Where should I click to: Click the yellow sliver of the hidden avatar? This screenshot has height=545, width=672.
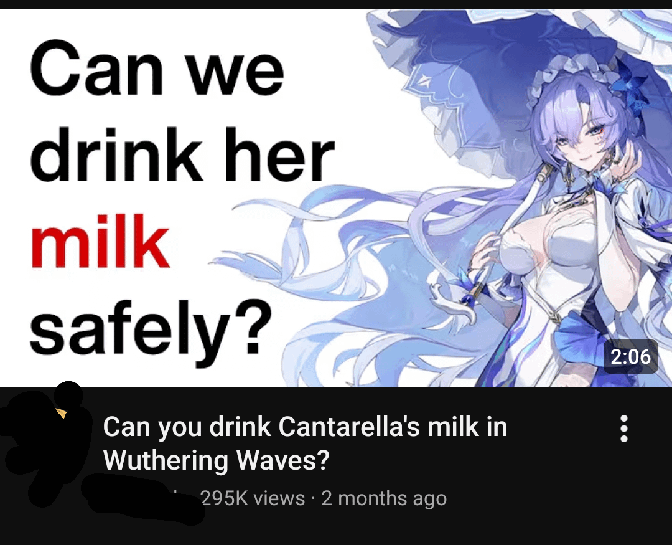[61, 413]
